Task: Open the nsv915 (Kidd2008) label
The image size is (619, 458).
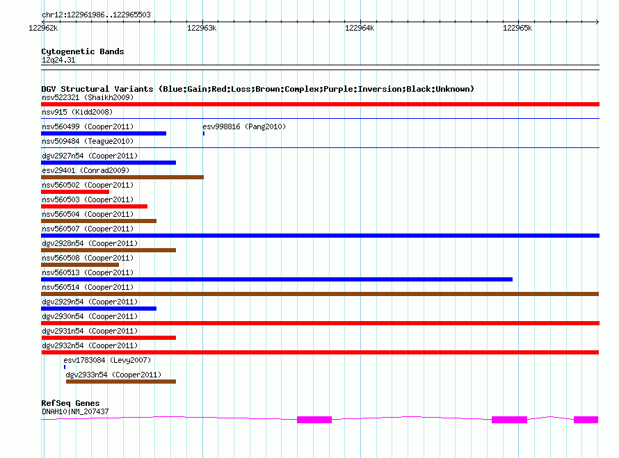Action: click(x=77, y=112)
